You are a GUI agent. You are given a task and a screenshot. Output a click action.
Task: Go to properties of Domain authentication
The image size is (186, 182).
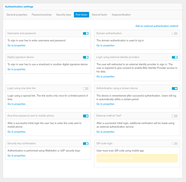click(x=105, y=46)
